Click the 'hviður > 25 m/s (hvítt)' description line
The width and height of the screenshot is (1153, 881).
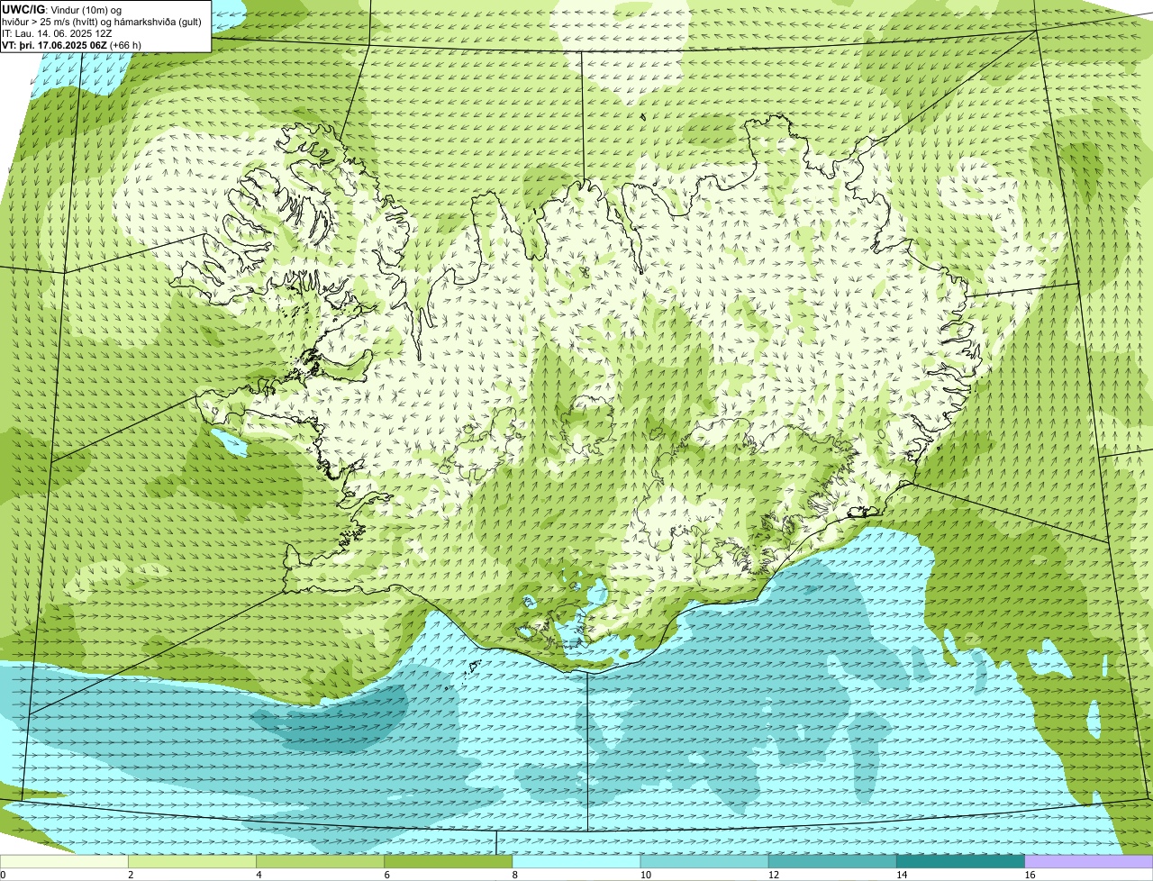click(x=102, y=22)
